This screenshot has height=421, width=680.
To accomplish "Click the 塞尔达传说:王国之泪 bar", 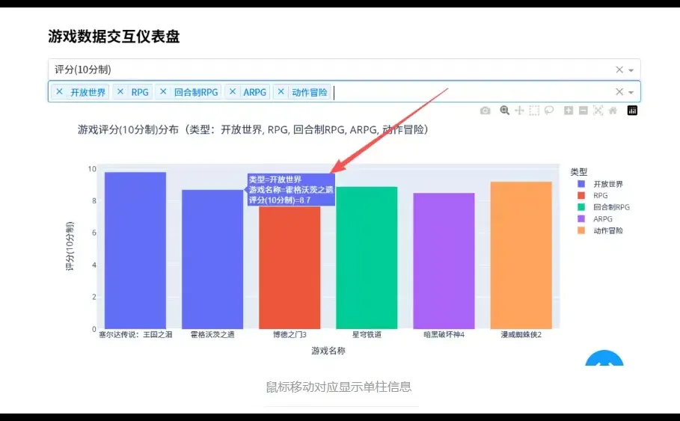I will [x=135, y=251].
